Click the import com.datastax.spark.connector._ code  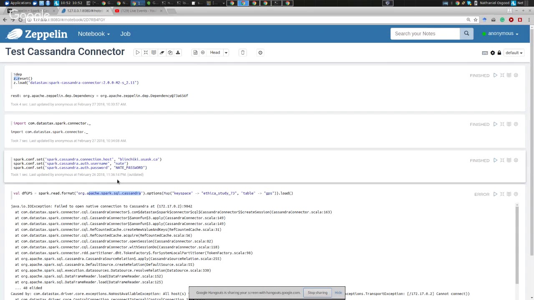pyautogui.click(x=52, y=123)
